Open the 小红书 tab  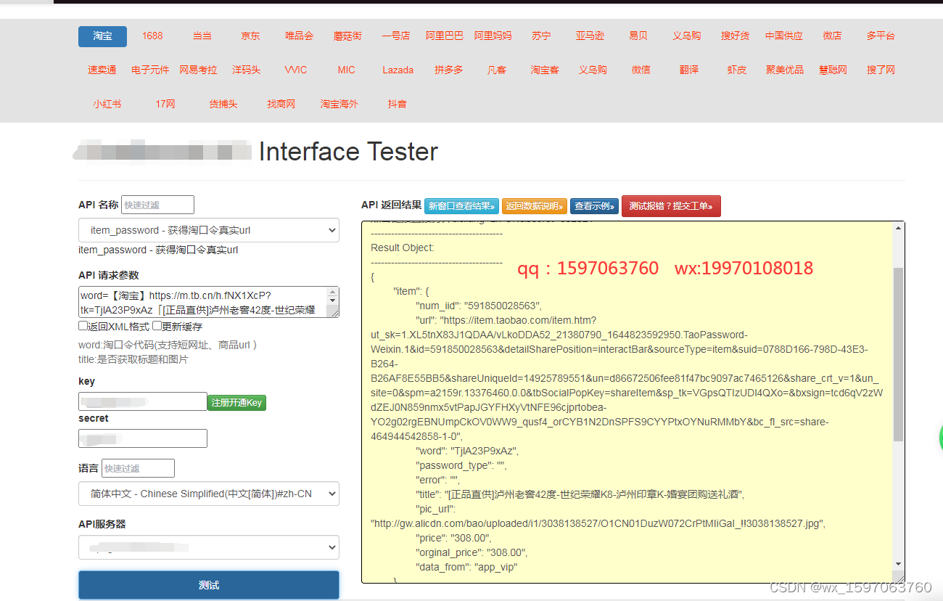(107, 105)
